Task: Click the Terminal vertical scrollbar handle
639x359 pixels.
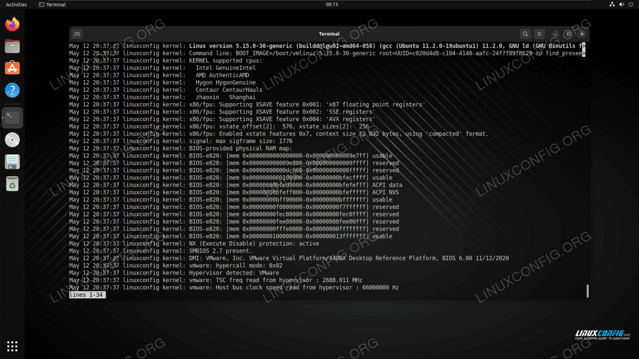Action: (x=588, y=291)
